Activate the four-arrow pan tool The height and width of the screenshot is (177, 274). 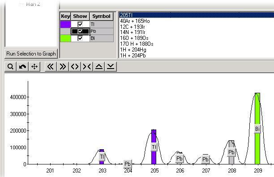(x=34, y=67)
